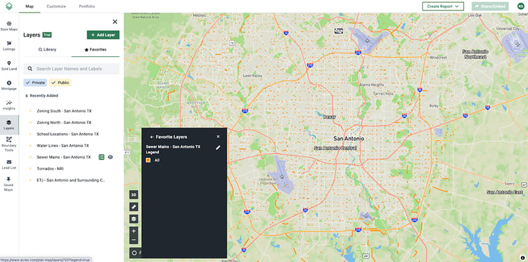The width and height of the screenshot is (528, 262).
Task: Go back from Favorite Layers panel
Action: pos(152,137)
